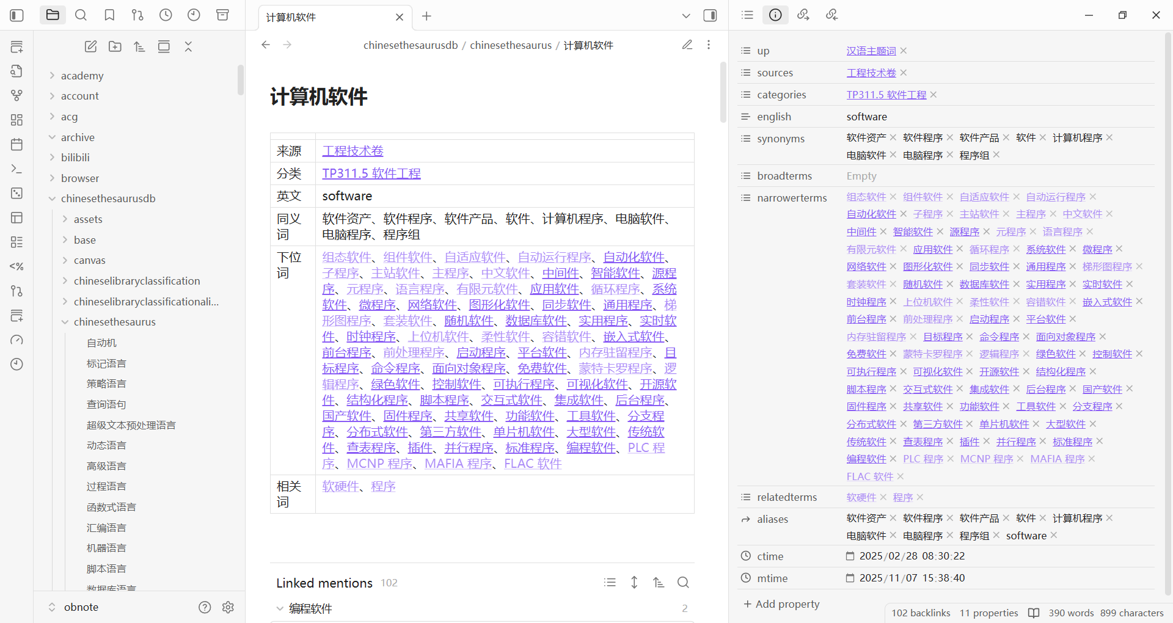Image resolution: width=1173 pixels, height=623 pixels.
Task: Toggle the left sidebar visibility
Action: (16, 15)
